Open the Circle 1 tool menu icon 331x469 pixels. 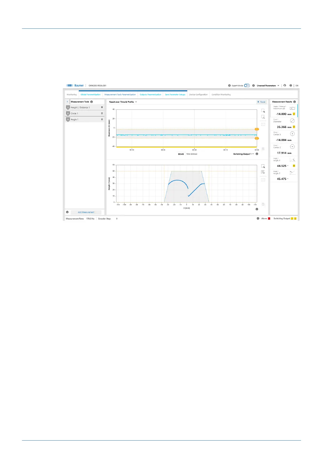(x=102, y=113)
